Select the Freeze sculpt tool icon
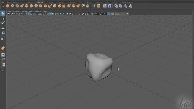The height and width of the screenshot is (109, 194). tap(88, 6)
